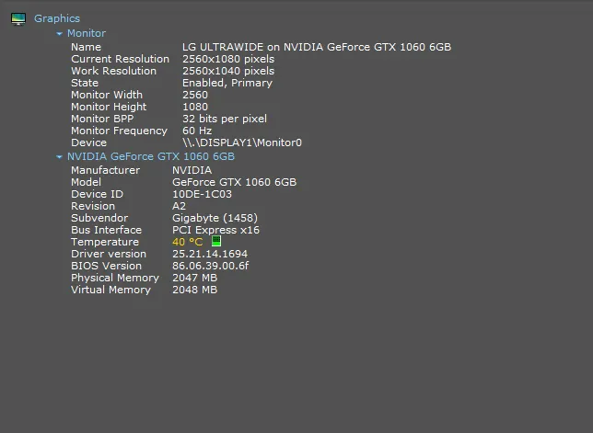The width and height of the screenshot is (593, 433).
Task: Click the 'Current Resolution' label
Action: (x=121, y=59)
